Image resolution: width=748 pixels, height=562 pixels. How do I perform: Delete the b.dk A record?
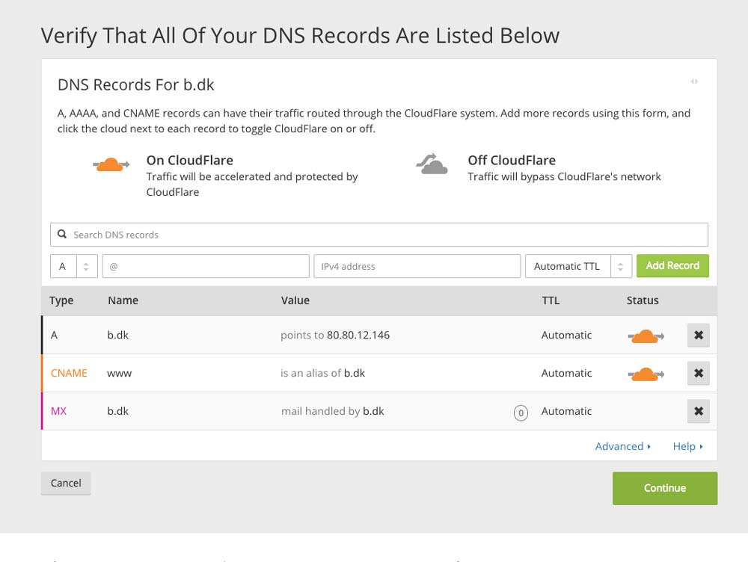coord(698,336)
